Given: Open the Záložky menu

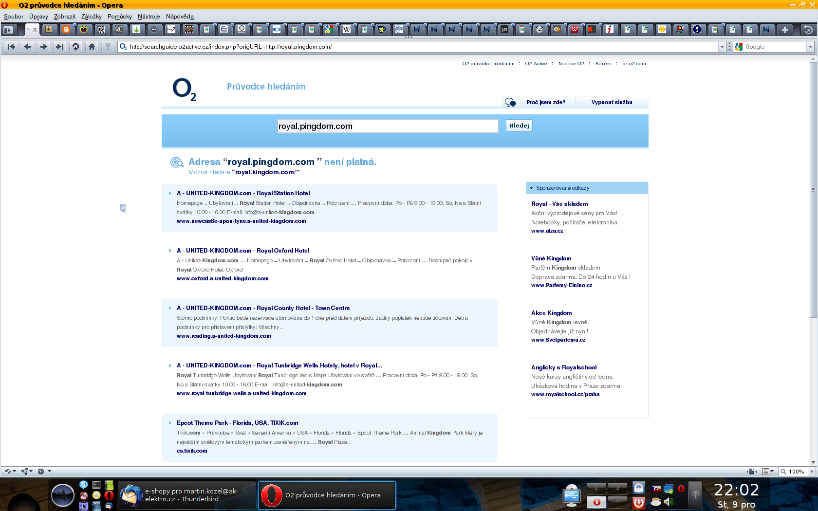Looking at the screenshot, I should (x=92, y=17).
